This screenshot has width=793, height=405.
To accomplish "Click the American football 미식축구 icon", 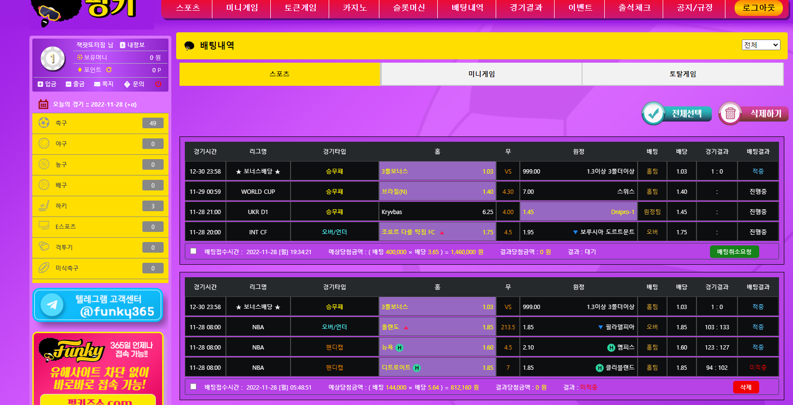I will click(44, 268).
